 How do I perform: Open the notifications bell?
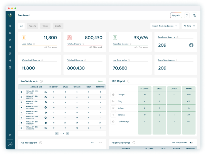187,15
